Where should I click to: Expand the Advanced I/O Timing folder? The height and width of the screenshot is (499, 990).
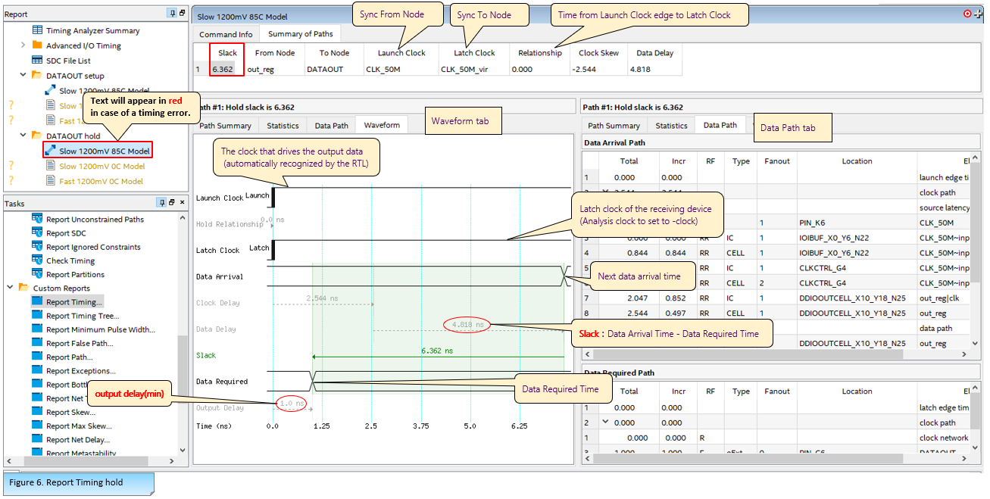[x=23, y=45]
